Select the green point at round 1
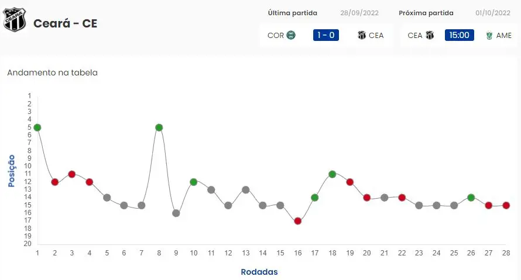The height and width of the screenshot is (280, 521). coord(37,127)
